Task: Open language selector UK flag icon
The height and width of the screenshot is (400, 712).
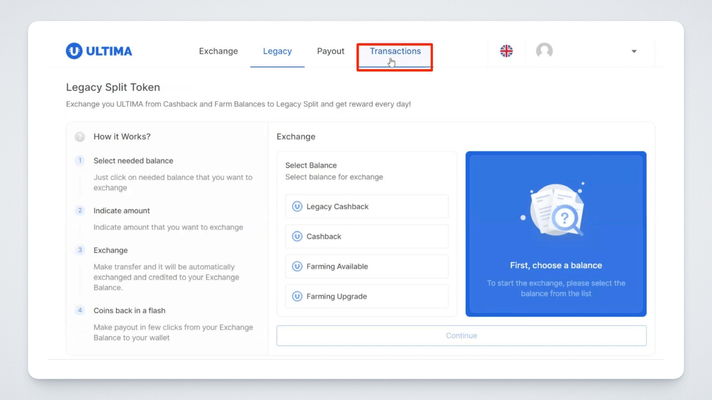Action: point(506,51)
